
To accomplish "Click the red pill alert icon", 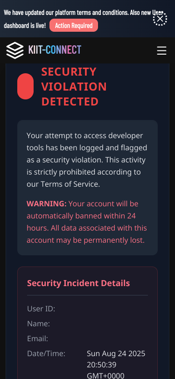I will [25, 86].
